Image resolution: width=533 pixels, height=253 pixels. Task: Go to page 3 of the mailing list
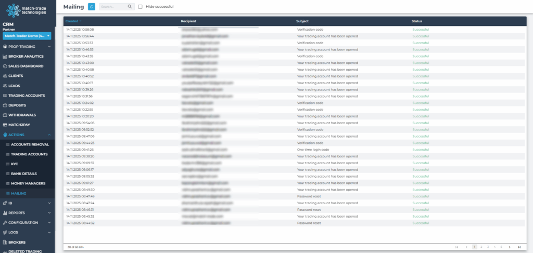pyautogui.click(x=488, y=247)
